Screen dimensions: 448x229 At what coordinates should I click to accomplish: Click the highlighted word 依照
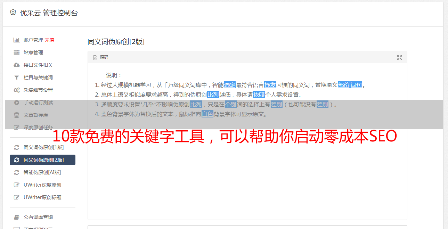[259, 95]
